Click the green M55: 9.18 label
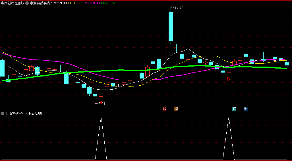This screenshot has height=161, width=292. (x=109, y=3)
